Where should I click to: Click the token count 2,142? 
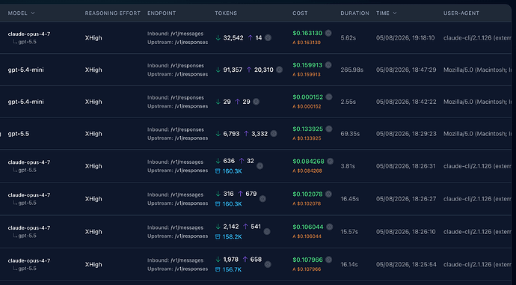coord(231,227)
